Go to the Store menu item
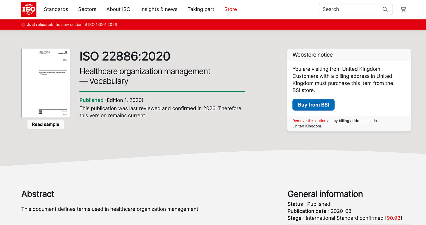426x225 pixels. click(231, 9)
